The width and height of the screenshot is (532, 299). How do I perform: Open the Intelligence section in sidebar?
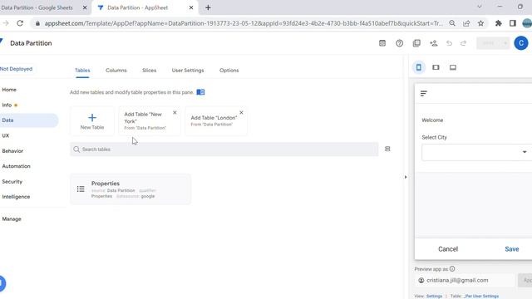click(x=16, y=197)
